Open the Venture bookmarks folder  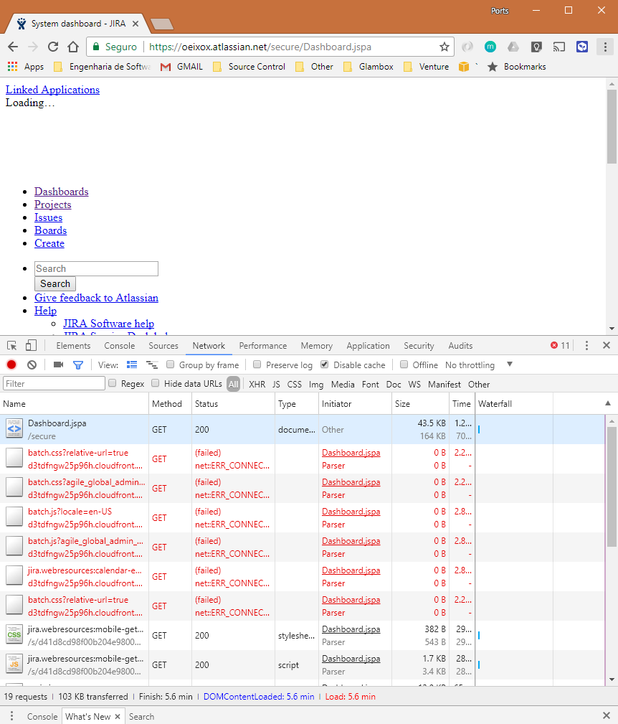pos(426,67)
